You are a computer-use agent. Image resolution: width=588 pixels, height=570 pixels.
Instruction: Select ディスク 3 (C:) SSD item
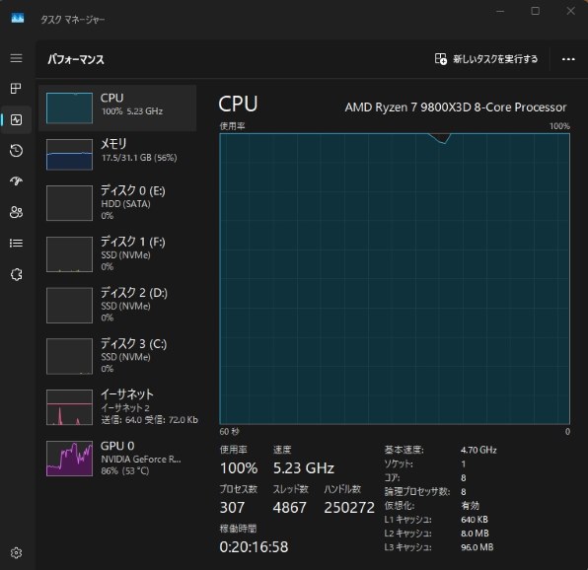(x=117, y=356)
